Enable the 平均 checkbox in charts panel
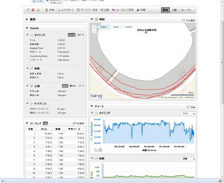This screenshot has width=224, height=183. pyautogui.click(x=188, y=107)
